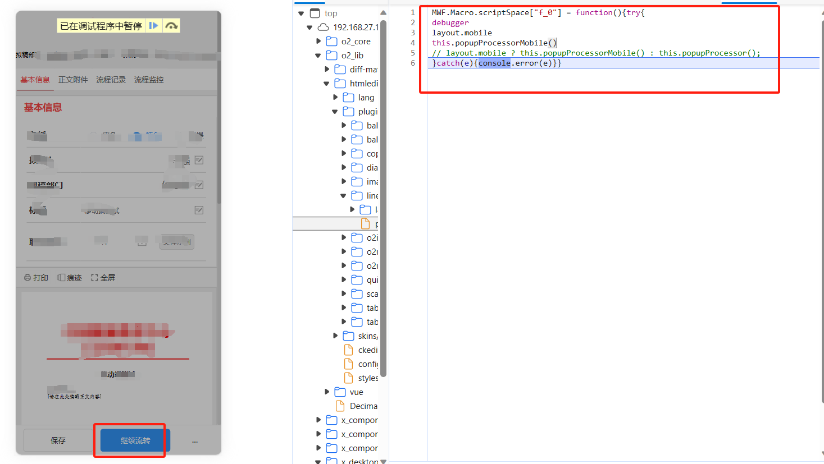Image resolution: width=824 pixels, height=464 pixels.
Task: Collapse the o2_lib folder
Action: (318, 56)
